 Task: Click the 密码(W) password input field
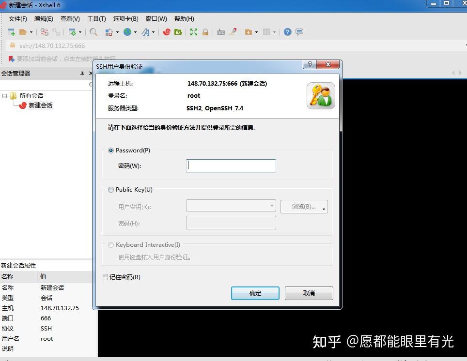(231, 166)
